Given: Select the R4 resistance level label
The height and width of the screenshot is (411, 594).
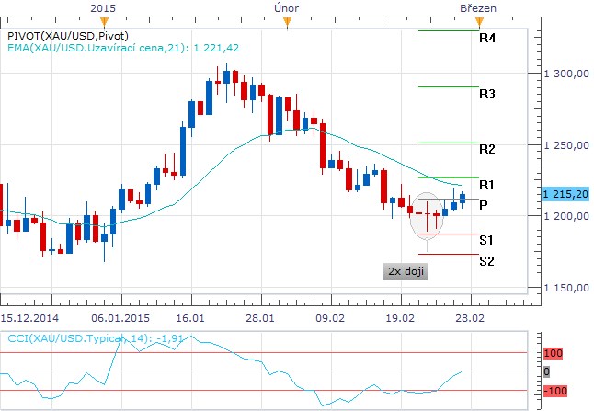Looking at the screenshot, I should 487,39.
